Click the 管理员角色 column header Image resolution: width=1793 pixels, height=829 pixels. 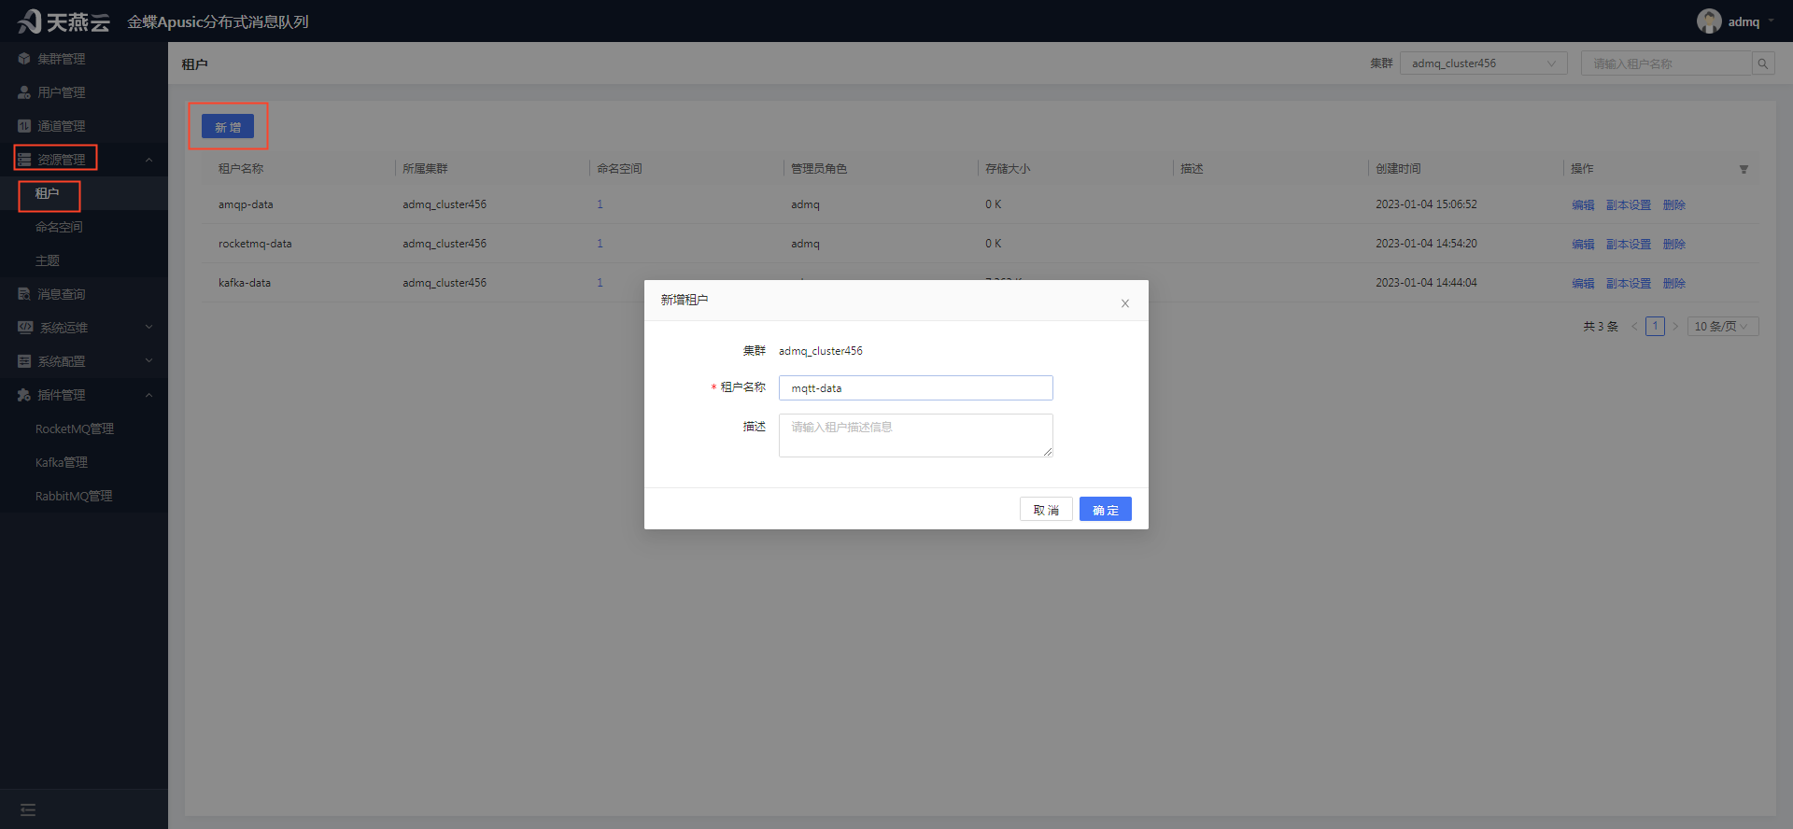tap(819, 169)
